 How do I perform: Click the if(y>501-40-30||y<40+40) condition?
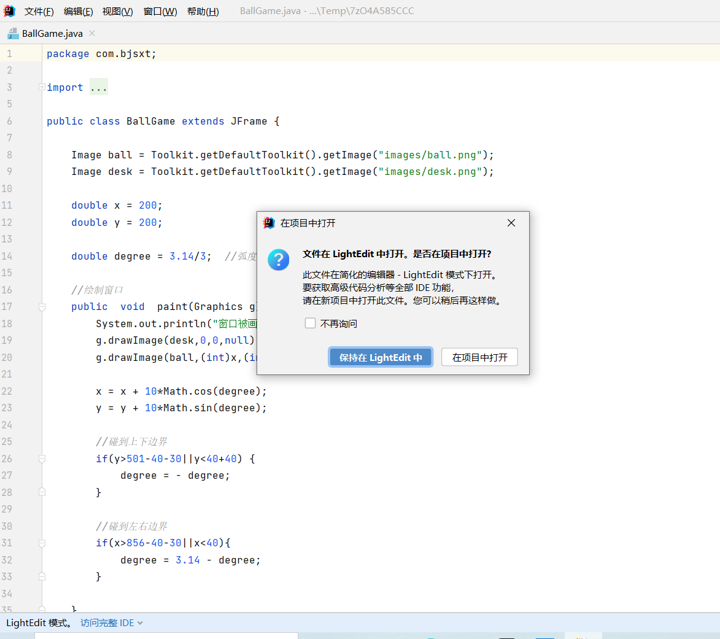[x=169, y=459]
